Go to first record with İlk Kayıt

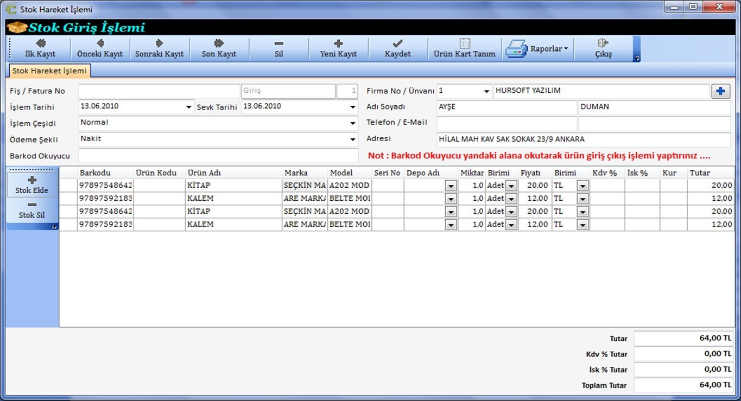pyautogui.click(x=40, y=48)
